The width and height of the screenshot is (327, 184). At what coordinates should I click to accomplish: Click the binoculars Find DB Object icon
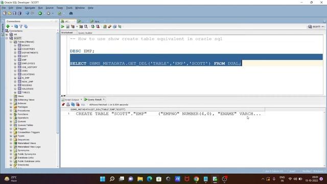[71, 13]
